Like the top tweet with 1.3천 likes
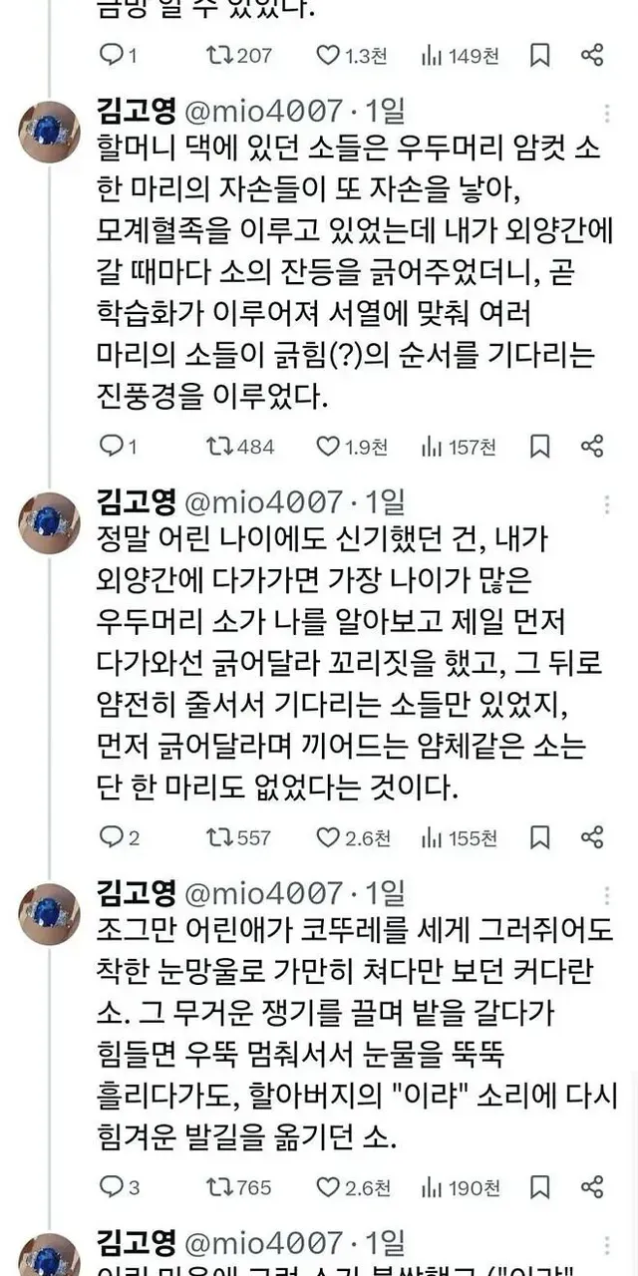Image resolution: width=638 pixels, height=1276 pixels. pos(328,56)
